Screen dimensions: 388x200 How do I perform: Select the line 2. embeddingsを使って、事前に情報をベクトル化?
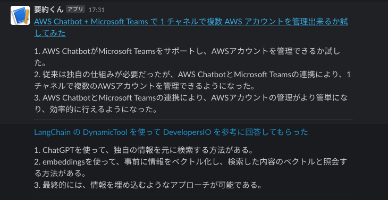(190, 168)
